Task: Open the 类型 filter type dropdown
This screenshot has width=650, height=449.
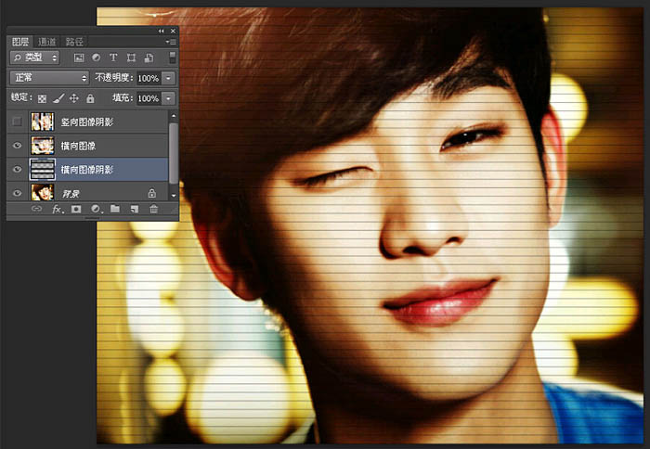Action: [35, 58]
